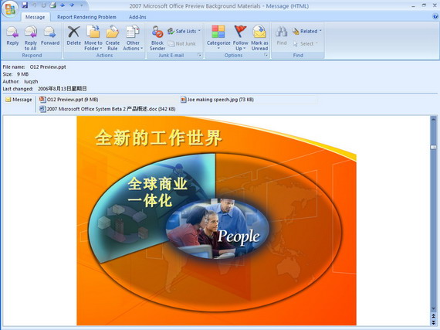The width and height of the screenshot is (440, 330).
Task: Open Customize Quick Access Toolbar dropdown
Action: pyautogui.click(x=82, y=5)
